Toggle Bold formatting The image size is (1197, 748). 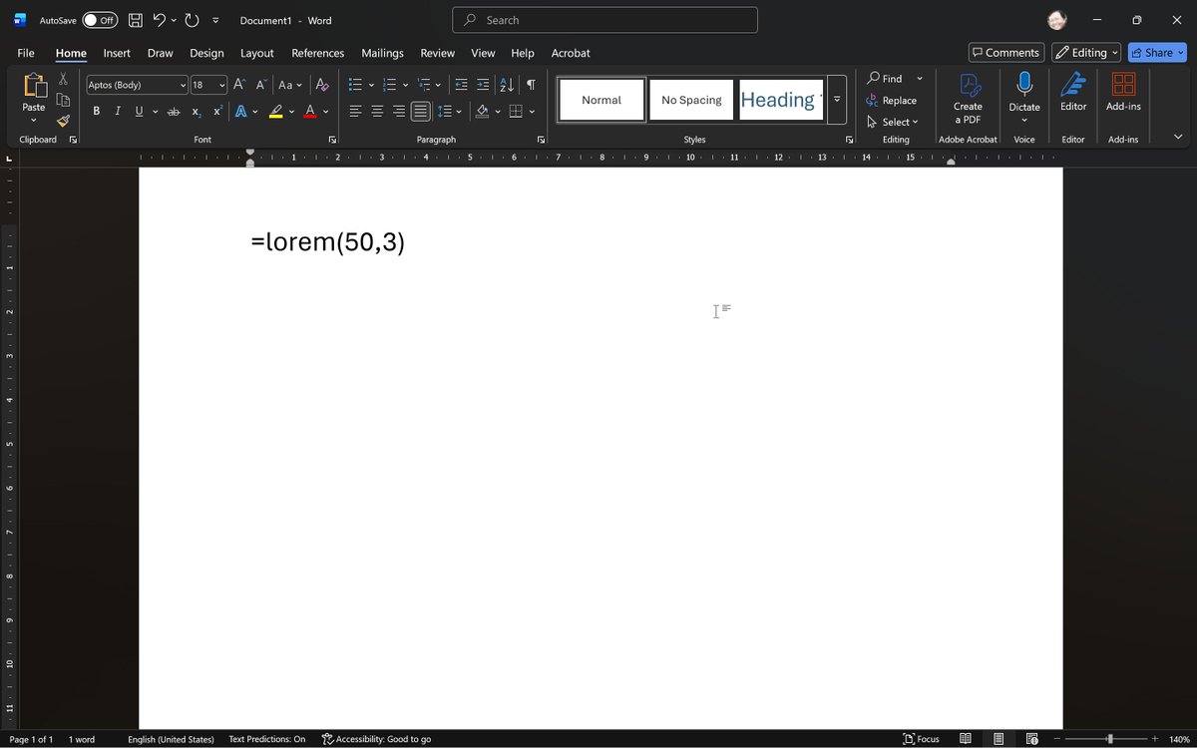coord(97,111)
